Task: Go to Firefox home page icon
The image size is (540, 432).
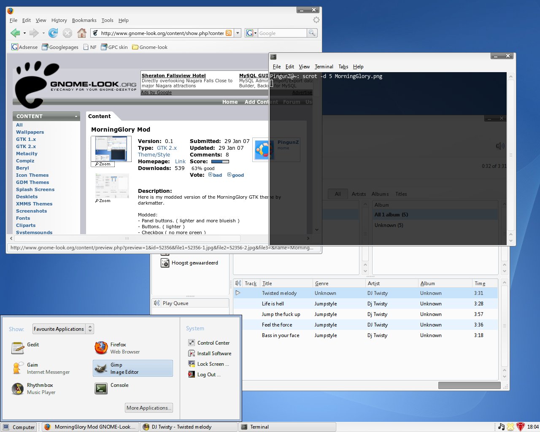Action: pyautogui.click(x=82, y=33)
